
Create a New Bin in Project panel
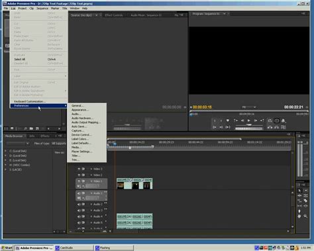pyautogui.click(x=31, y=128)
